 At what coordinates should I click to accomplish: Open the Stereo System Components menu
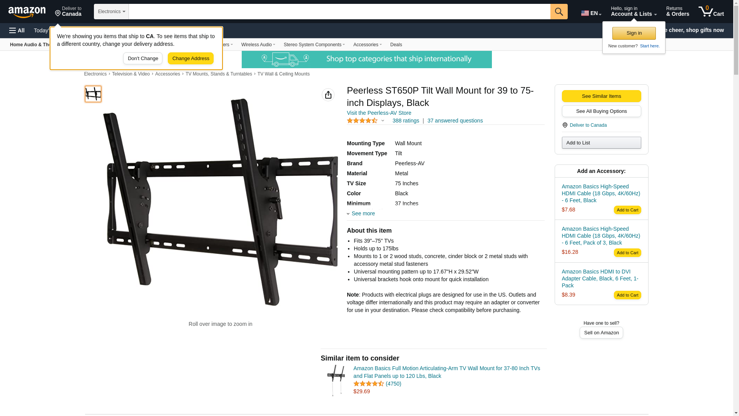tap(314, 45)
